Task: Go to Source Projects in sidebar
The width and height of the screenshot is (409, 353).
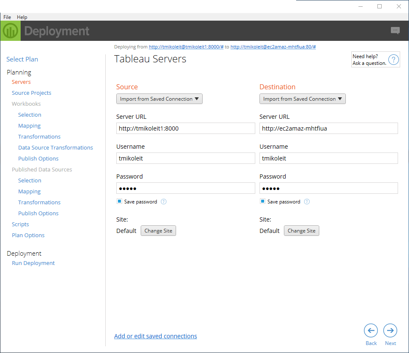Action: point(32,93)
